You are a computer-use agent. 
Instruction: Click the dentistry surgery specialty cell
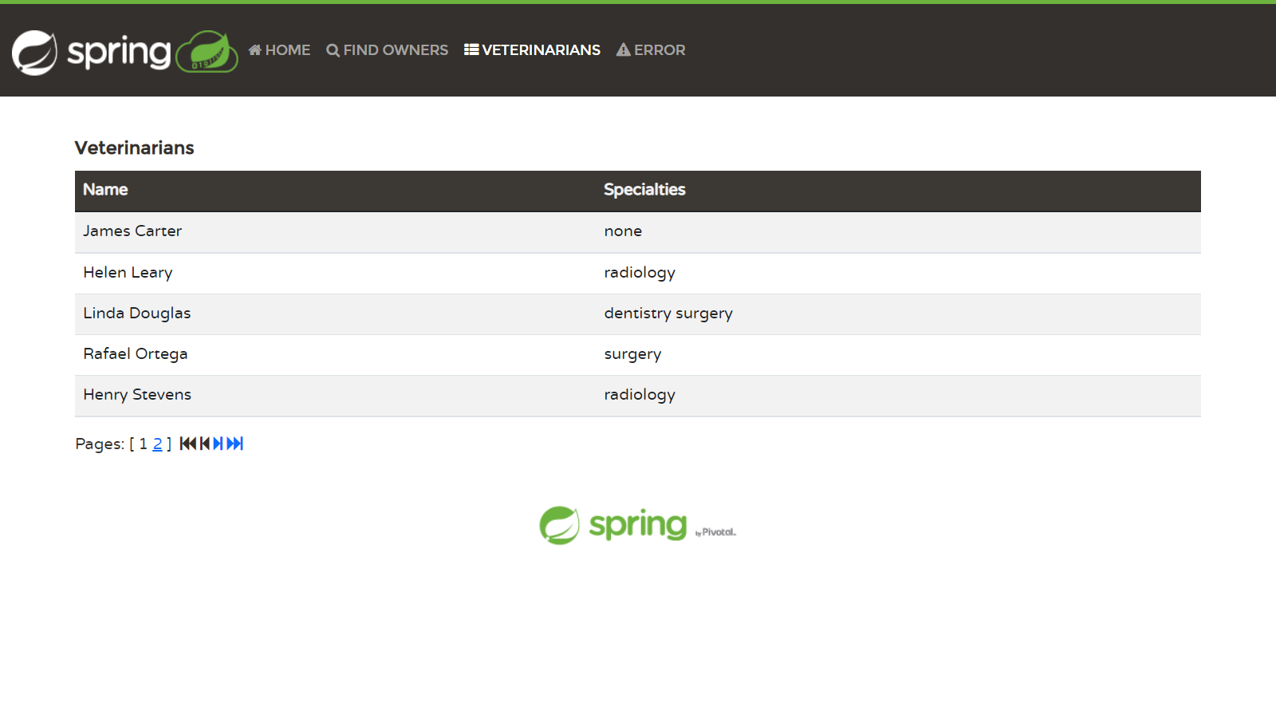pyautogui.click(x=668, y=314)
